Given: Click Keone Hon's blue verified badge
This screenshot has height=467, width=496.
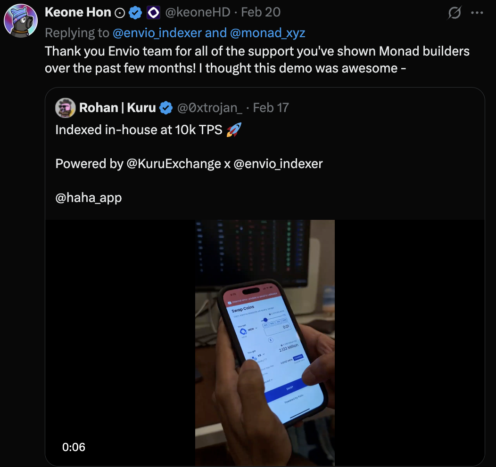Looking at the screenshot, I should pos(136,13).
